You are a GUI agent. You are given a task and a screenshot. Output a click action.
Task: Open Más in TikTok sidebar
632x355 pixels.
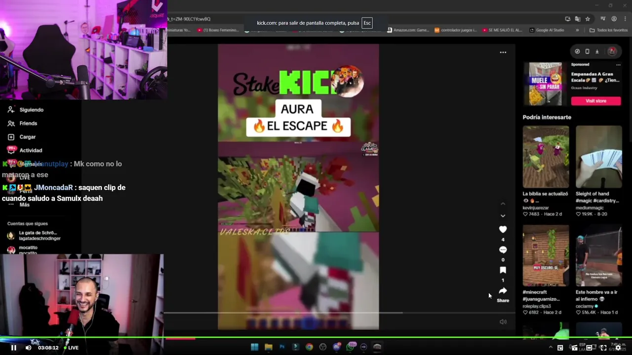tap(20, 205)
